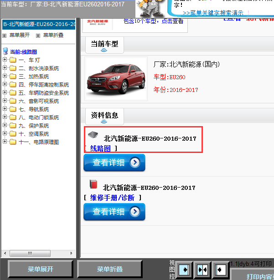
Task: Click the view control center-split arrows icon
Action: point(202,269)
